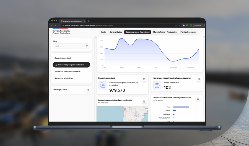This screenshot has width=249, height=146.
Task: Select the Desembarque total option
Action: click(63, 58)
